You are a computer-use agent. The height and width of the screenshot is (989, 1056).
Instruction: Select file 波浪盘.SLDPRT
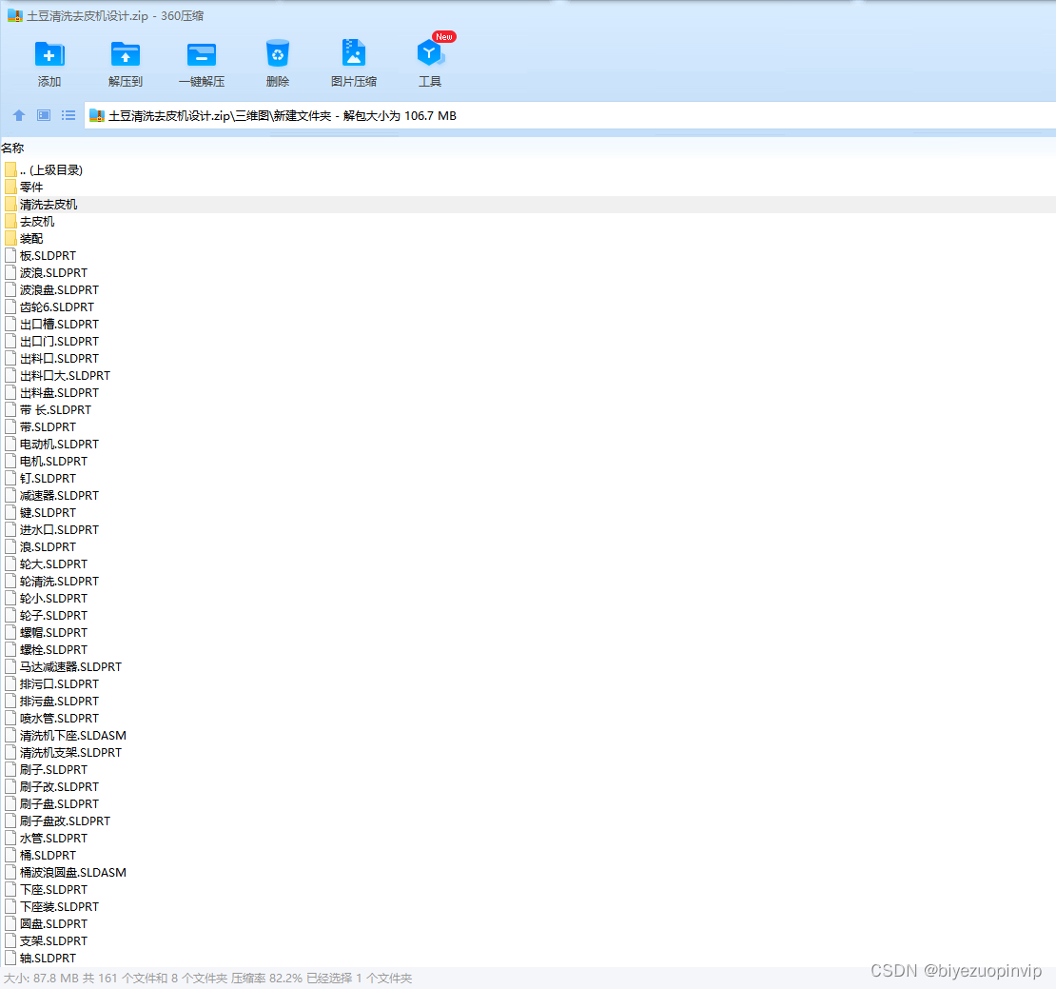pyautogui.click(x=59, y=290)
